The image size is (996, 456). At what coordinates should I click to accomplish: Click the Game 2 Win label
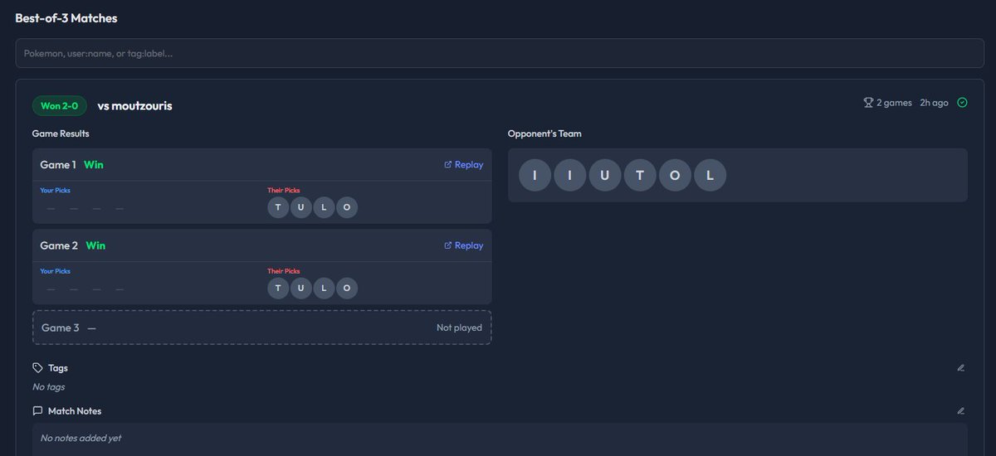(x=95, y=245)
